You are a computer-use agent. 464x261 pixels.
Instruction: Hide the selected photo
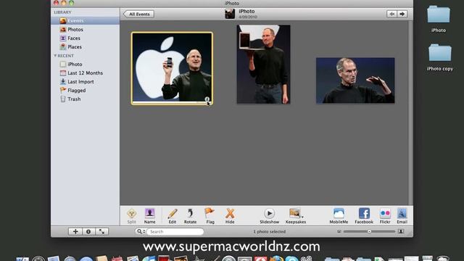pos(230,216)
